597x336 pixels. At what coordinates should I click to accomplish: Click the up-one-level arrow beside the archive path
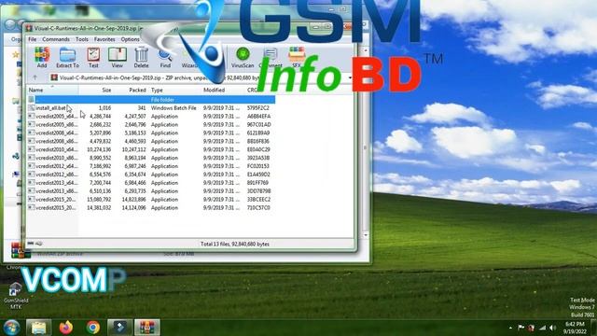click(35, 77)
